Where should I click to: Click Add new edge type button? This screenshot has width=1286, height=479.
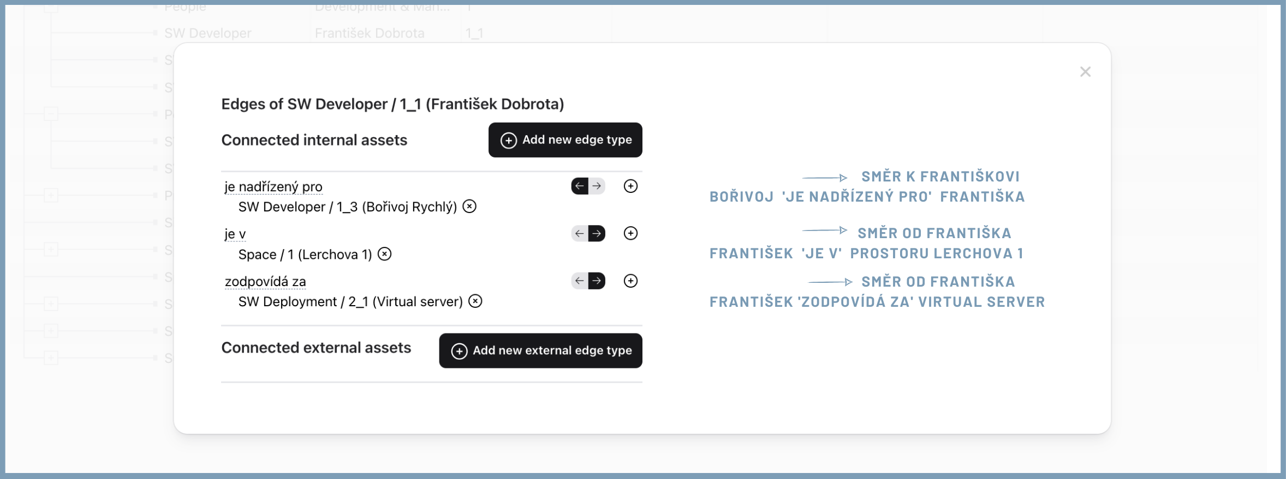(x=565, y=140)
